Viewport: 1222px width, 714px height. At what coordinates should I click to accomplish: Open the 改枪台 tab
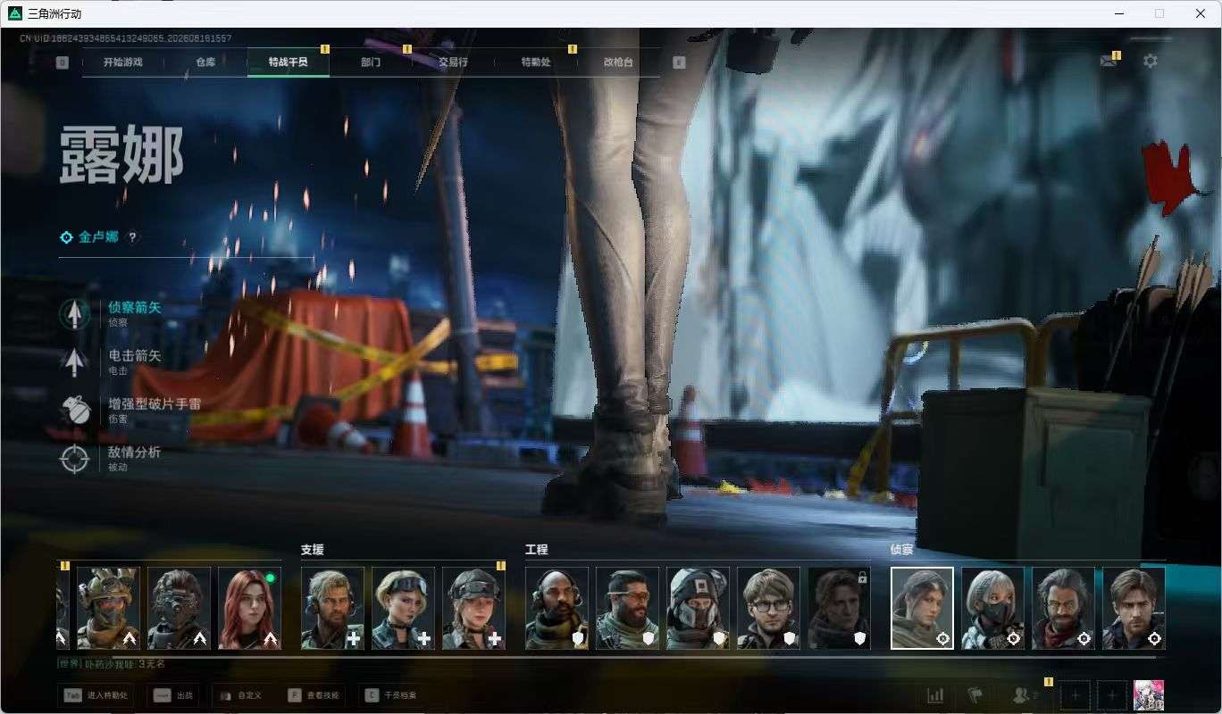(x=618, y=62)
